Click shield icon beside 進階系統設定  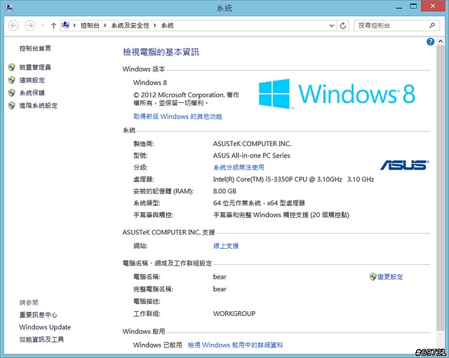pos(11,106)
